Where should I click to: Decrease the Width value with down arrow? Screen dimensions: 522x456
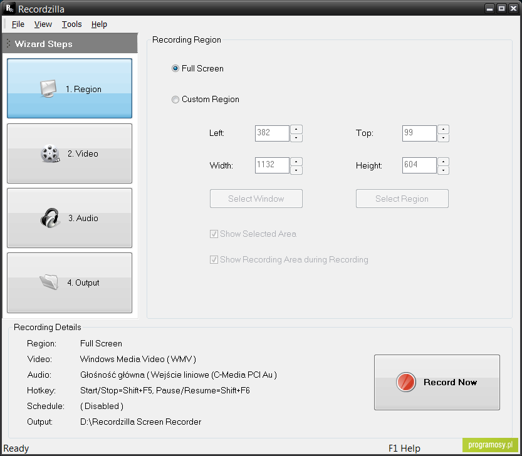(x=296, y=170)
